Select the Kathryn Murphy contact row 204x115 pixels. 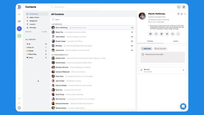tap(92, 85)
